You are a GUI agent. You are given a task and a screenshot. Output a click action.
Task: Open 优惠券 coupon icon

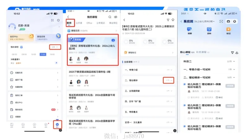(x=11, y=117)
